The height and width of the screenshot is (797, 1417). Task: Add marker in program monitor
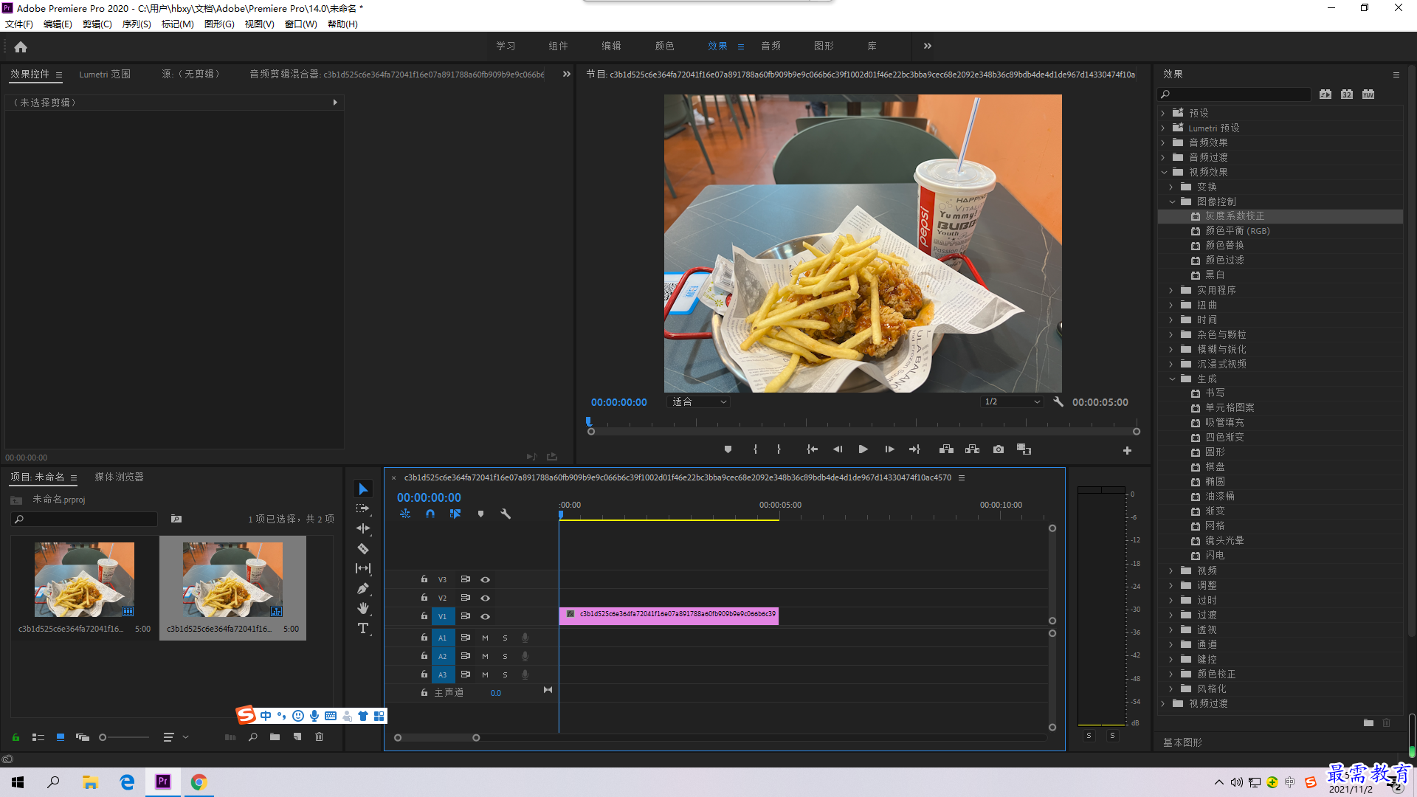click(x=728, y=449)
